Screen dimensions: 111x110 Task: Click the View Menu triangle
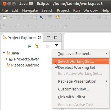[57, 45]
